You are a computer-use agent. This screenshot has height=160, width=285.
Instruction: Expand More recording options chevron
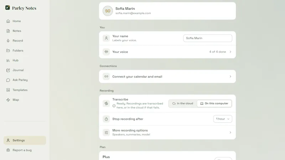[230, 132]
